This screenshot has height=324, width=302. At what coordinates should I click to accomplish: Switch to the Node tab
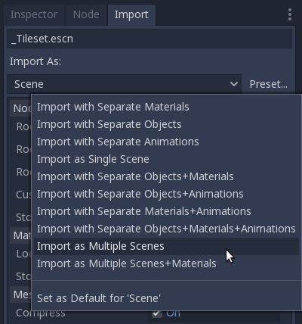coord(86,14)
